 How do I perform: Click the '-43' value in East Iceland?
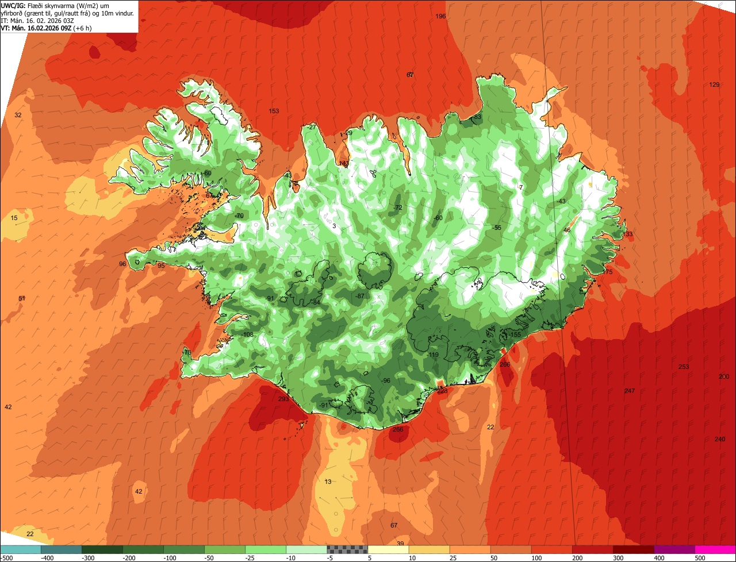click(x=561, y=201)
